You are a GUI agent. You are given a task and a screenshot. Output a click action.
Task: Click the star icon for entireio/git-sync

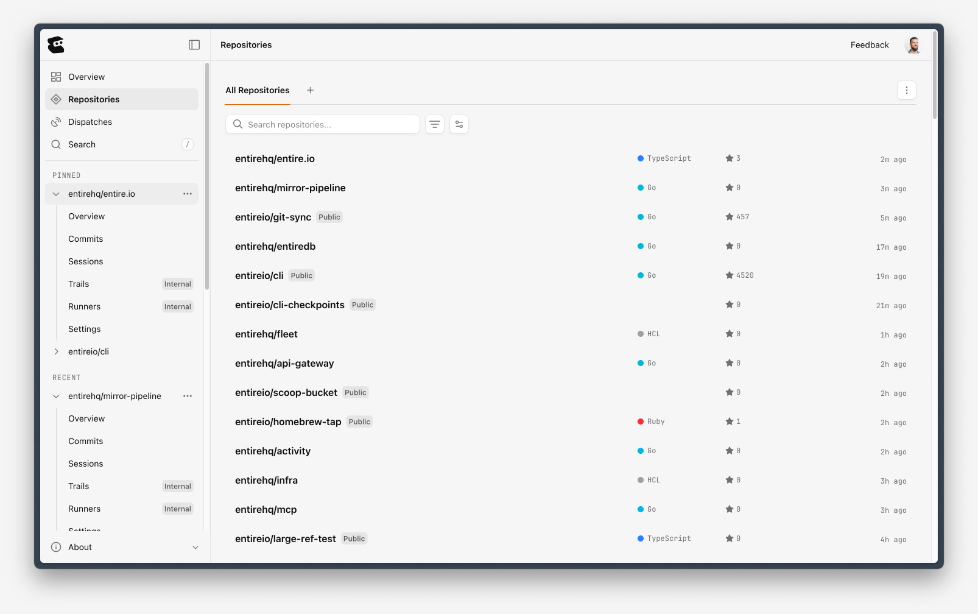pos(730,217)
